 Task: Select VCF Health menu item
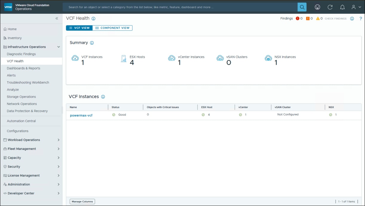click(x=31, y=61)
